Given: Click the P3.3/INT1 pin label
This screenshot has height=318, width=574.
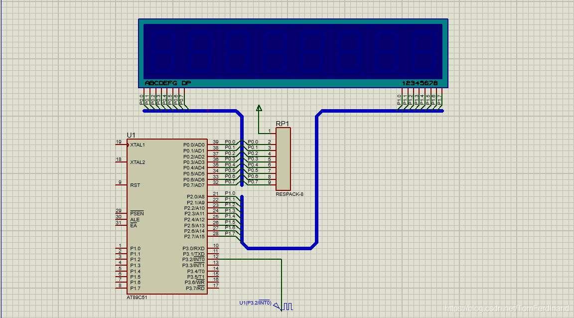Looking at the screenshot, I should point(194,265).
